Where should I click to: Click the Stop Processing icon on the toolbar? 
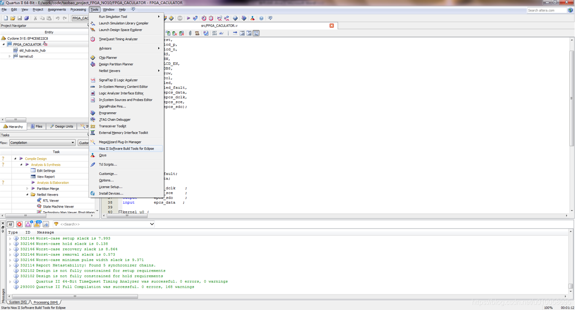(x=179, y=18)
